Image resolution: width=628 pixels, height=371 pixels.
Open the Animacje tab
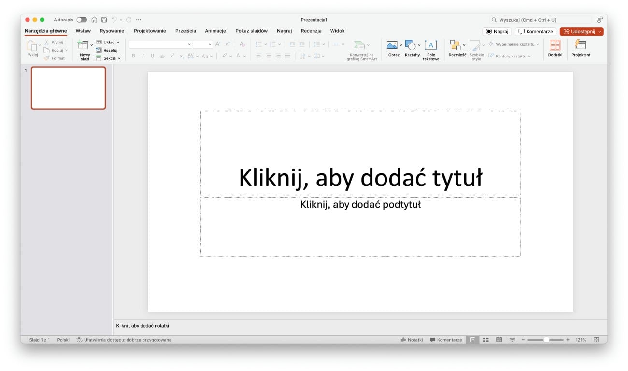[x=215, y=31]
